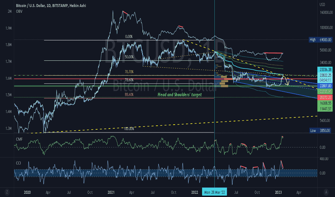Click the 2022 year label on the time axis
The width and height of the screenshot is (335, 197).
[x=194, y=192]
